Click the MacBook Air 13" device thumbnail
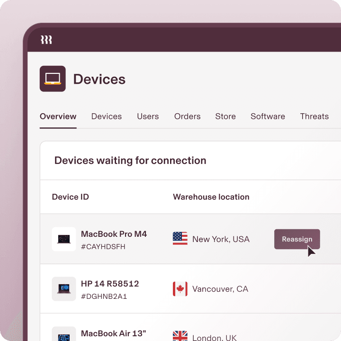The height and width of the screenshot is (341, 341). [x=64, y=335]
